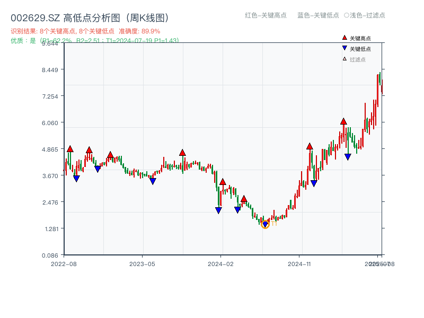The image size is (424, 318).
Task: Click the white 过滤点 legend triangle
Action: point(344,59)
